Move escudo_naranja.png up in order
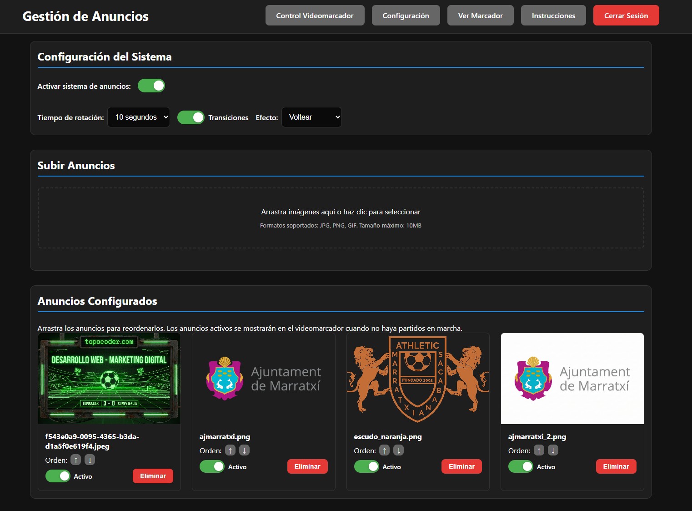Screen dimensions: 692x511 [385, 450]
